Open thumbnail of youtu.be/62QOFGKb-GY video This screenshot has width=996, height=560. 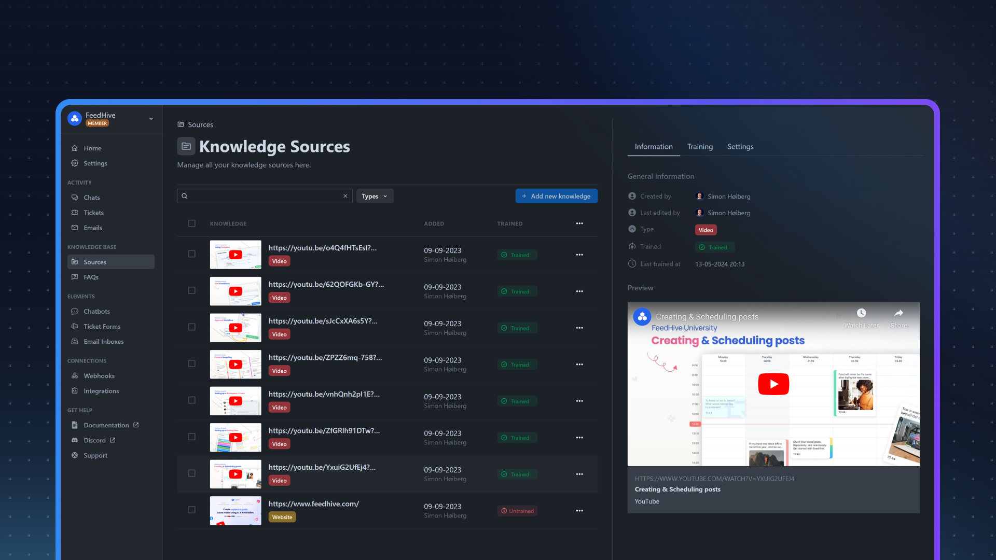click(236, 291)
